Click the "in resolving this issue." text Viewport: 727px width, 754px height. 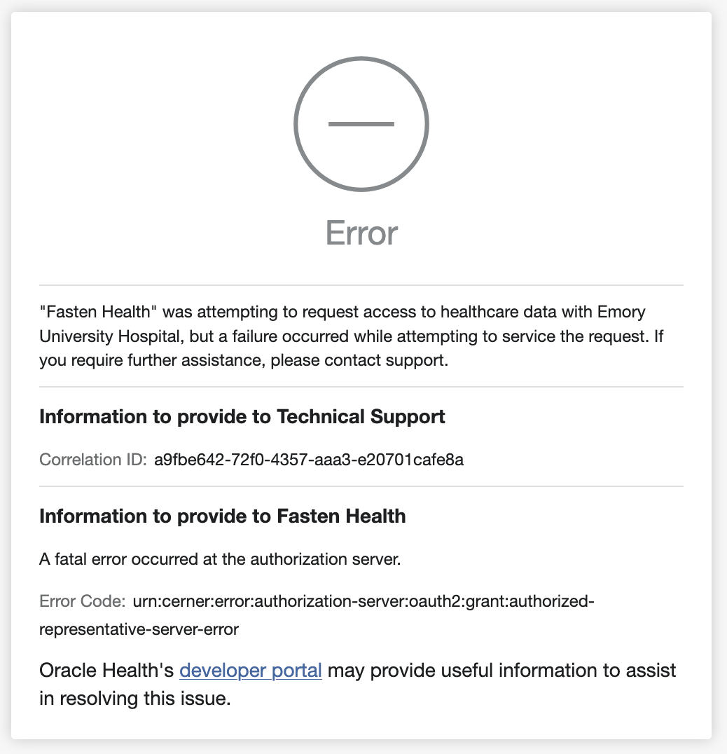pos(134,699)
